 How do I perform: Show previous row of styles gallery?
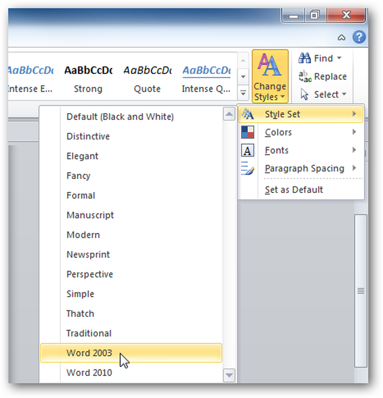[243, 60]
